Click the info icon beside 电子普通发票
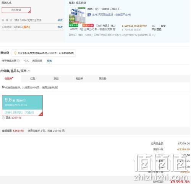The height and width of the screenshot is (184, 191). [x=18, y=61]
